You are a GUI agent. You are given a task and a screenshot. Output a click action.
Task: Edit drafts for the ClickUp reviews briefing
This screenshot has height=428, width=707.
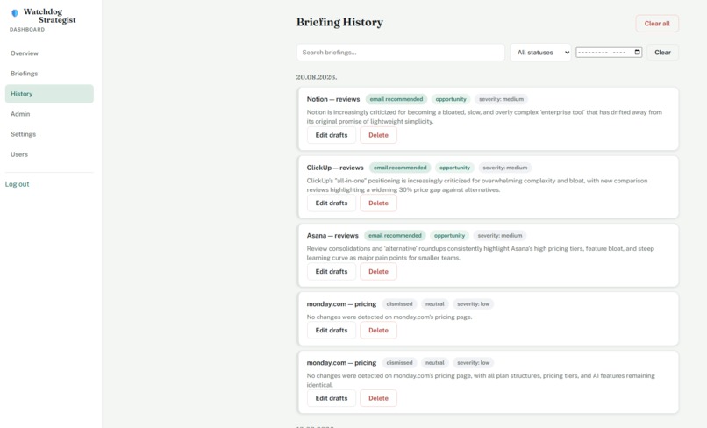tap(332, 203)
